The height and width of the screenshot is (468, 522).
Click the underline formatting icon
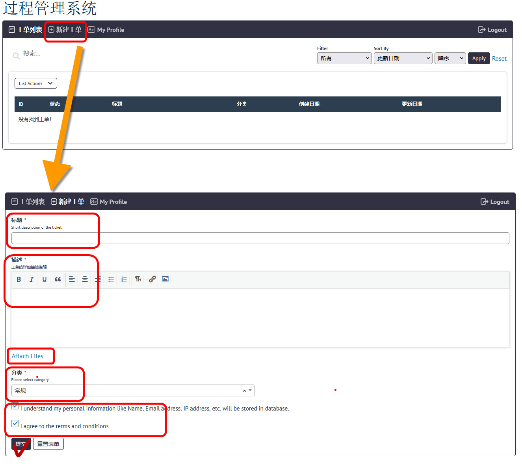(45, 279)
